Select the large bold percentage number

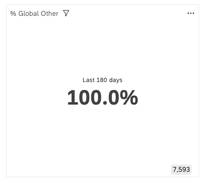pyautogui.click(x=102, y=97)
